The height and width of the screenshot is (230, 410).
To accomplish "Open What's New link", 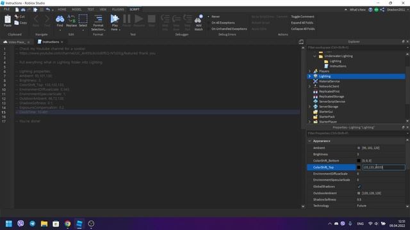I will (x=357, y=10).
